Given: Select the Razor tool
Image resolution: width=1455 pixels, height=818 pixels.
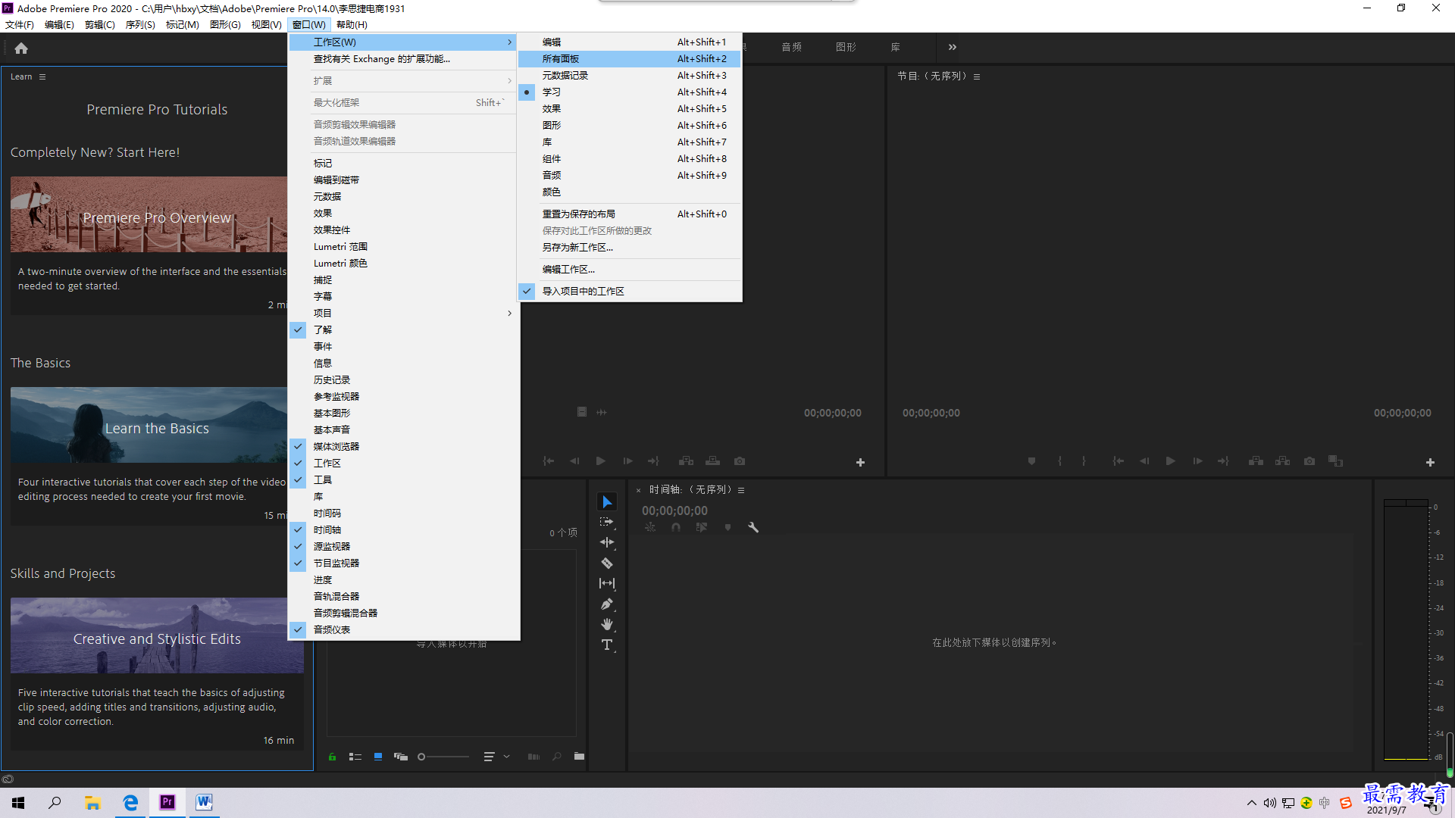Looking at the screenshot, I should click(x=607, y=563).
